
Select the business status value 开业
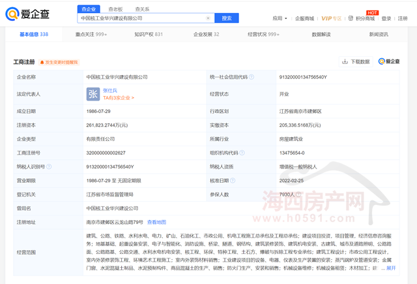click(284, 94)
